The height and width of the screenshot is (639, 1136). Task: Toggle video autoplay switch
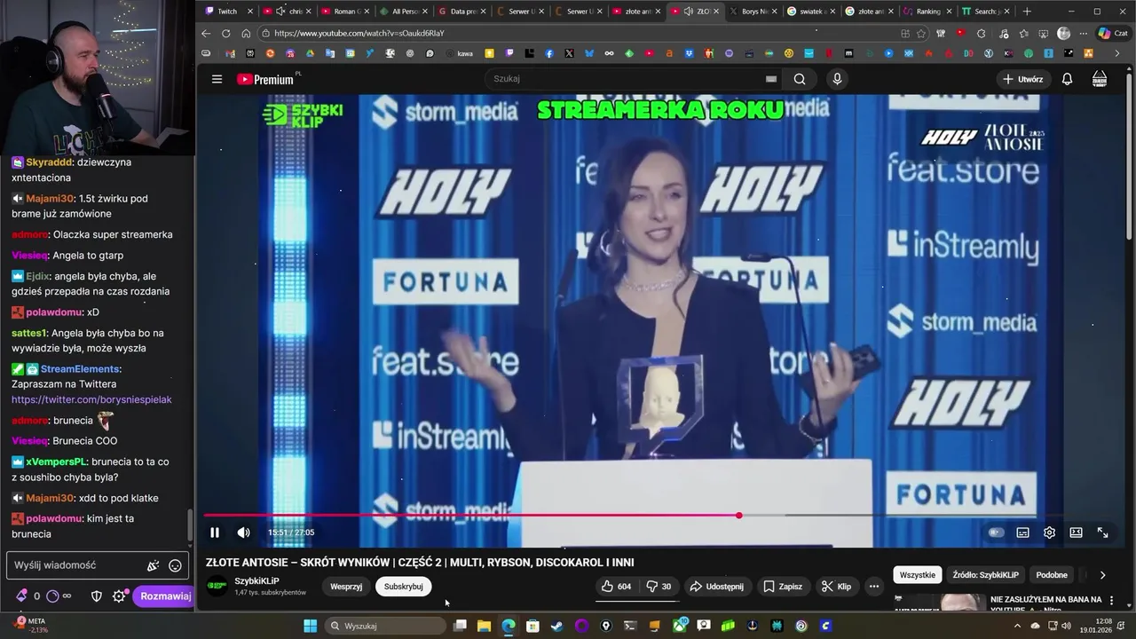pyautogui.click(x=996, y=532)
